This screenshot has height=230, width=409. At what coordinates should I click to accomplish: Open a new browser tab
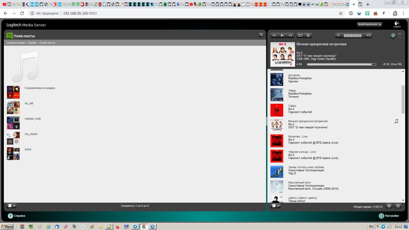coord(368,4)
